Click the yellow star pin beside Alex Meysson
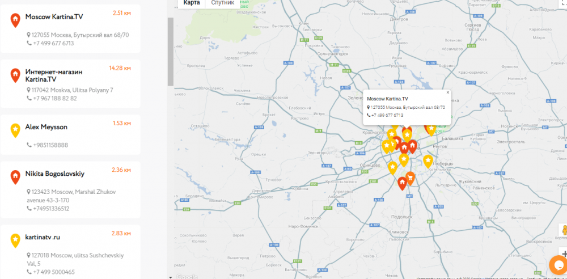The width and height of the screenshot is (567, 279). (15, 130)
